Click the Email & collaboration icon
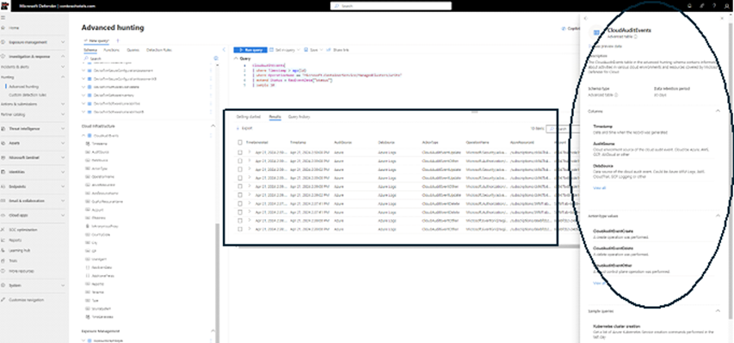 coord(3,201)
